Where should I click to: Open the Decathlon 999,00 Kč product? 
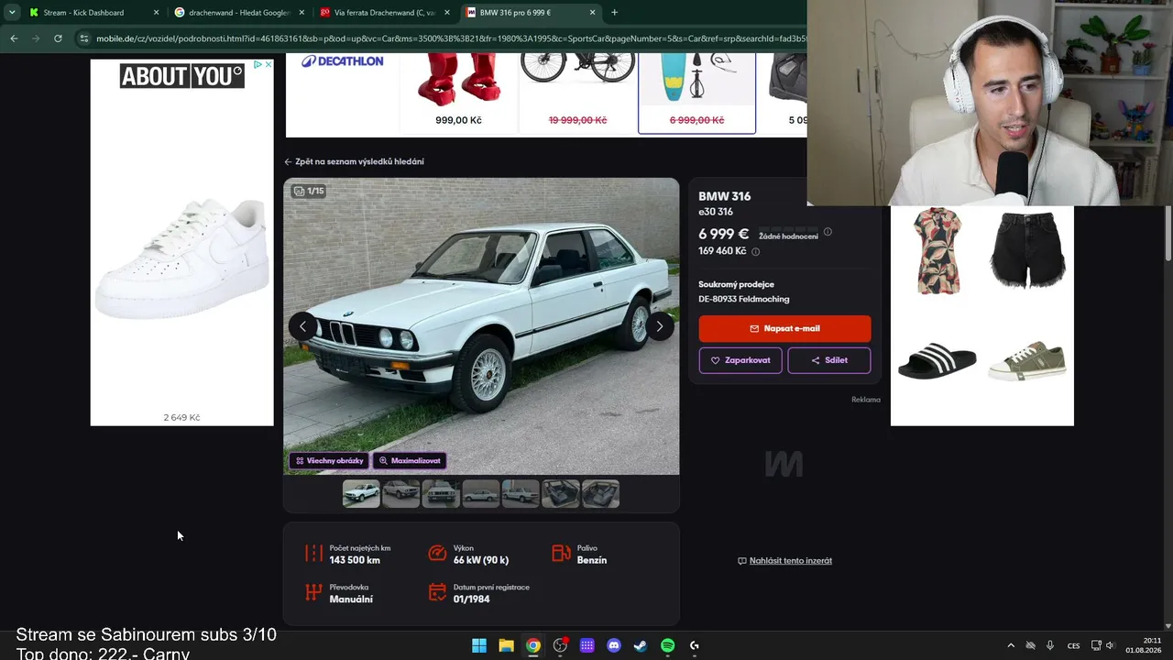click(459, 93)
